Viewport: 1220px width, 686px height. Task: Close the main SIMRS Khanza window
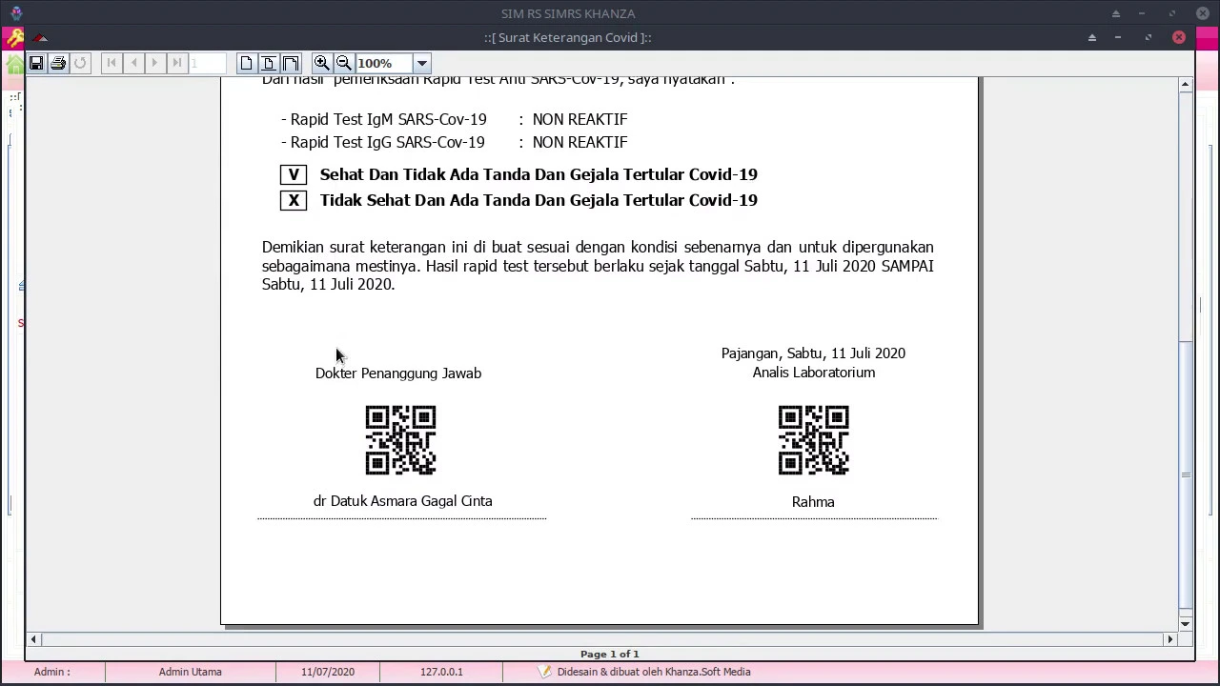point(1203,13)
